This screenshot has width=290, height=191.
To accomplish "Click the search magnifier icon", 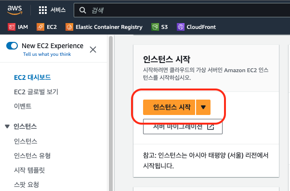I will (82, 10).
